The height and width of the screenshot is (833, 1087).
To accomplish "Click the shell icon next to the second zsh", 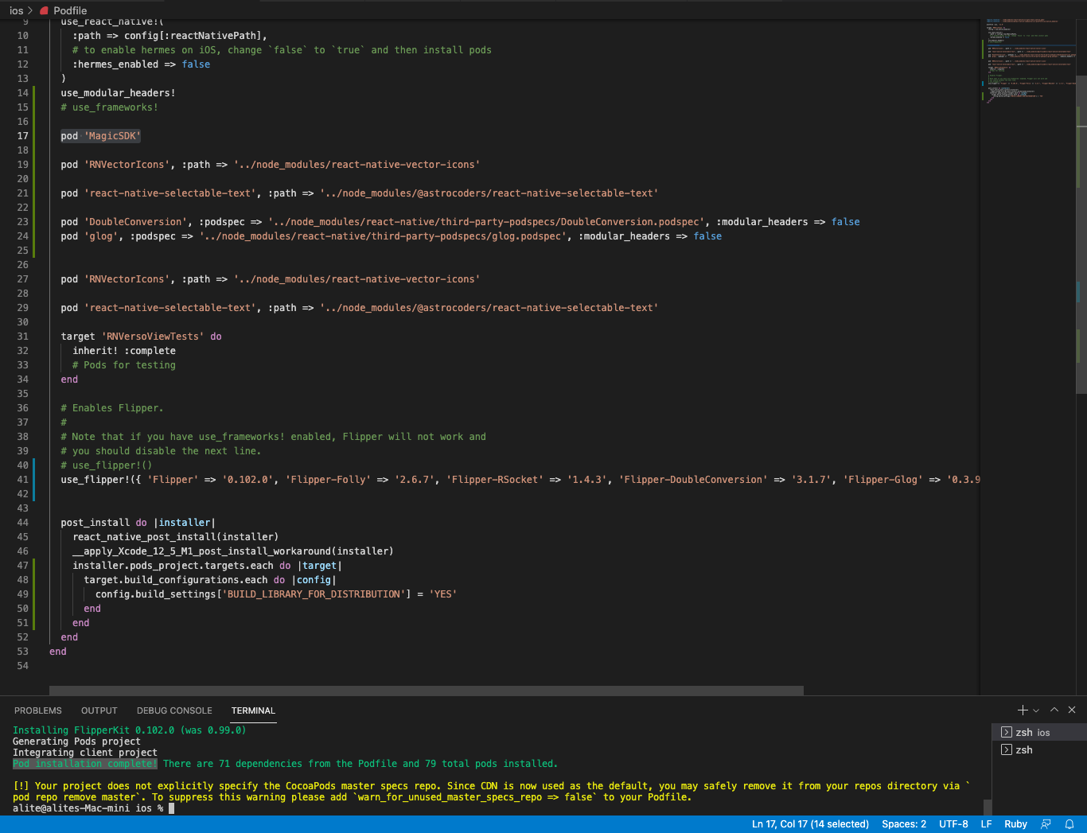I will point(1007,749).
